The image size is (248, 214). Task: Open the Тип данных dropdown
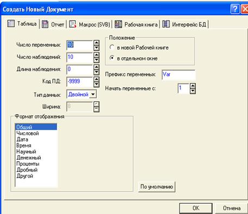coord(93,94)
